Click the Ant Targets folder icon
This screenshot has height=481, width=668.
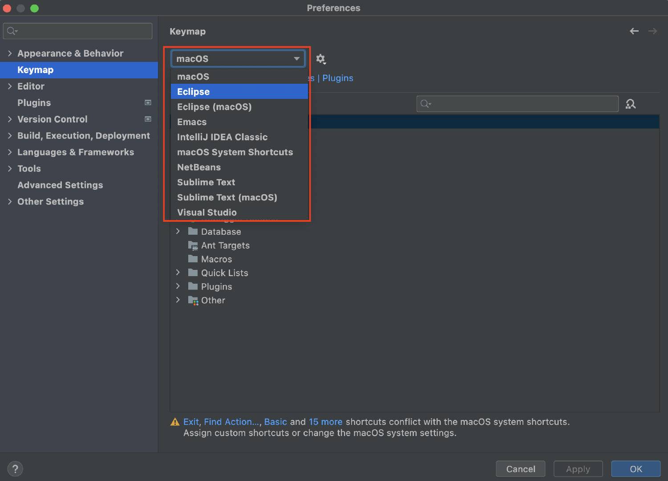point(193,245)
